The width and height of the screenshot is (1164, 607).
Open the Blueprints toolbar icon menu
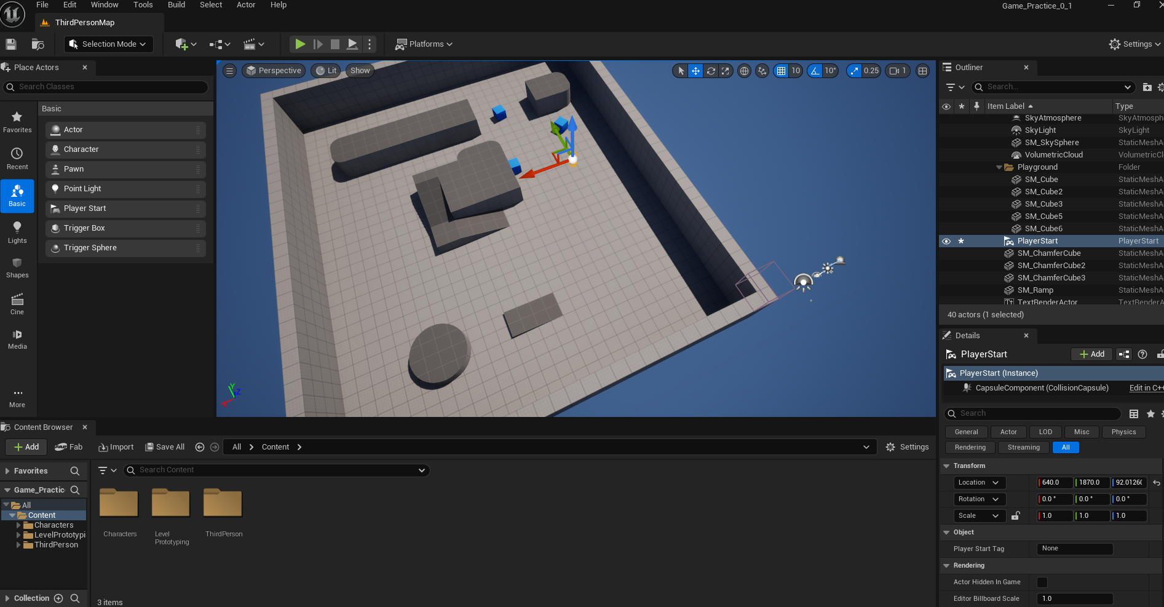click(x=220, y=44)
